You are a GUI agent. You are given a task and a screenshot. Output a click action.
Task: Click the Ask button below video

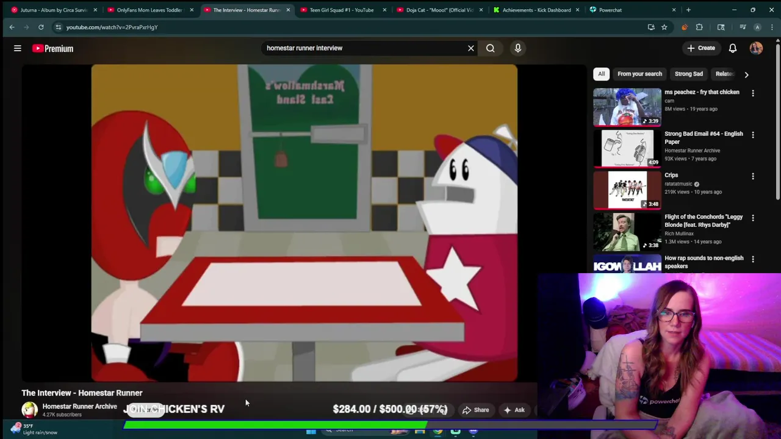pyautogui.click(x=513, y=410)
